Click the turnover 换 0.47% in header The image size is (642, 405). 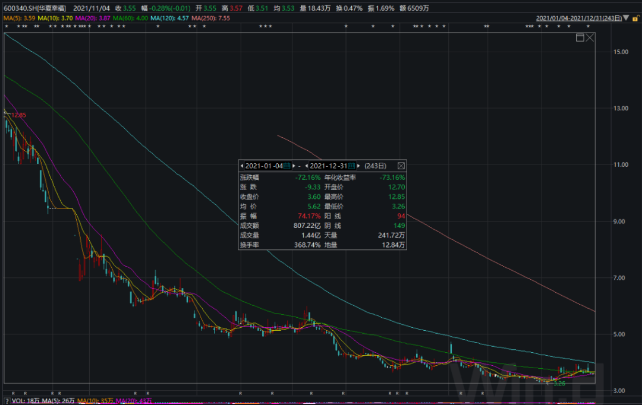coord(350,8)
